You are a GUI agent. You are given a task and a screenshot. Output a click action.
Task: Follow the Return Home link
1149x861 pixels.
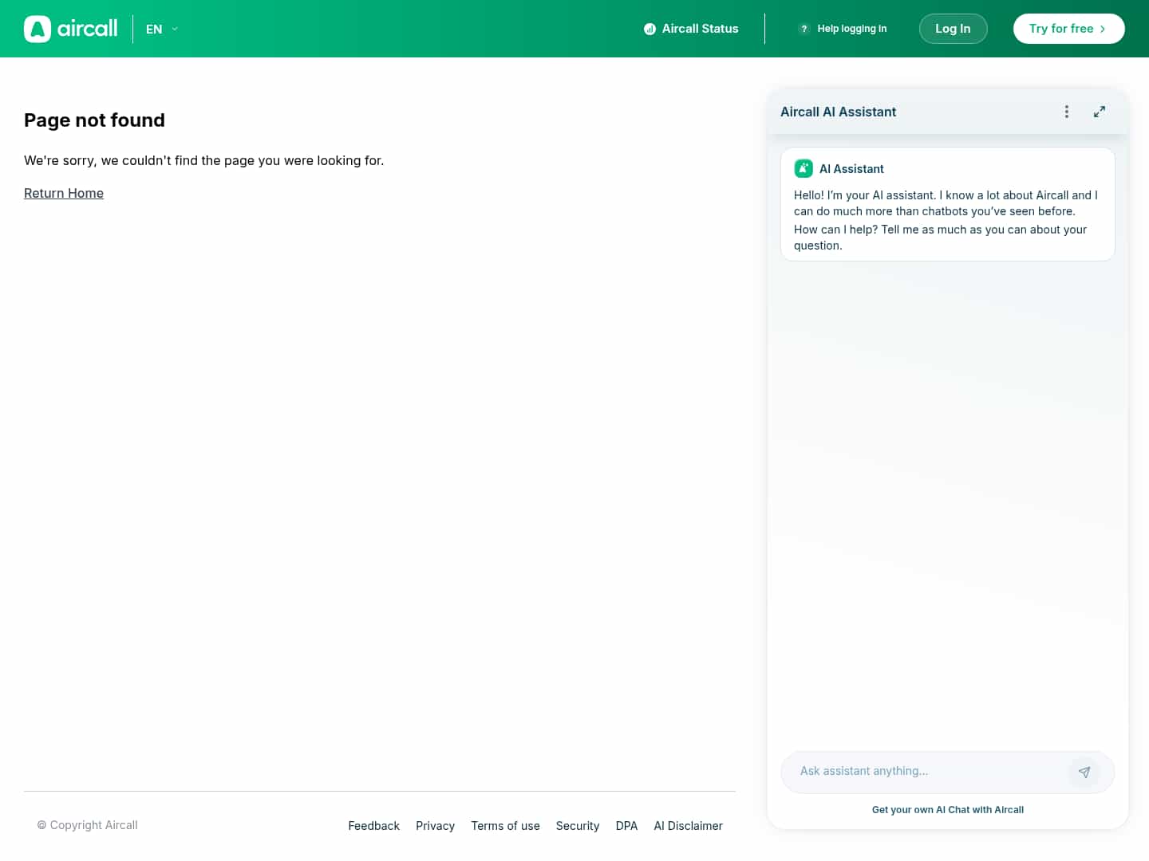pos(64,193)
